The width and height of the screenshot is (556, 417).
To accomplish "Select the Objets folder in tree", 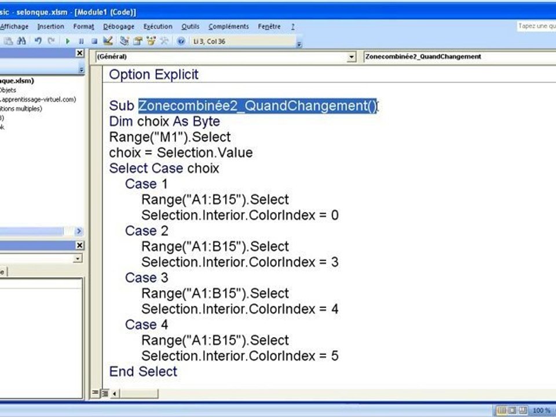I will (x=8, y=90).
